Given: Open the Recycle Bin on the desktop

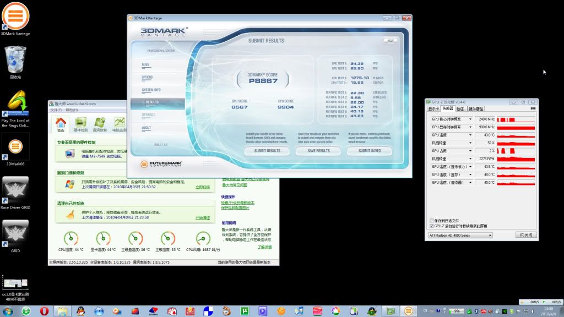Looking at the screenshot, I should point(15,59).
